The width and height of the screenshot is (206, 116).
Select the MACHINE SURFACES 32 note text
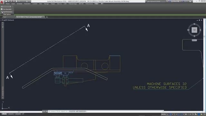pos(167,84)
